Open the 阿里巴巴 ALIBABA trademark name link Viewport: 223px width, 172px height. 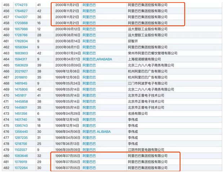coord(97,132)
